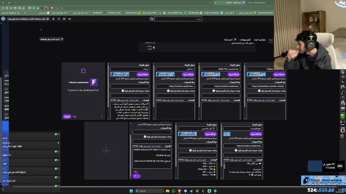Image resolution: width=346 pixels, height=194 pixels.
Task: Click the about me description text area
Action: click(130, 111)
